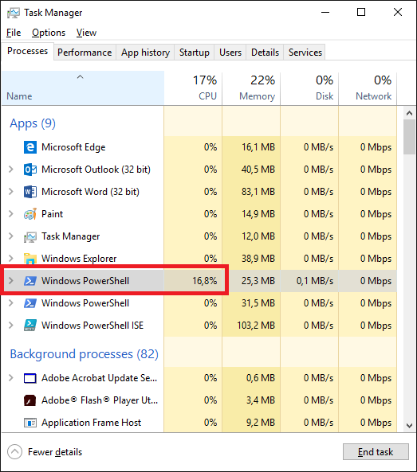
Task: Sort by the Name column header
Action: (x=83, y=88)
